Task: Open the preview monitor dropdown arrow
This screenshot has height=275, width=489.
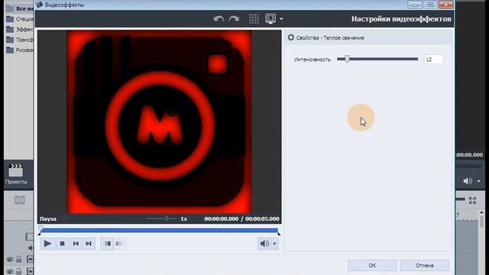Action: coord(281,19)
